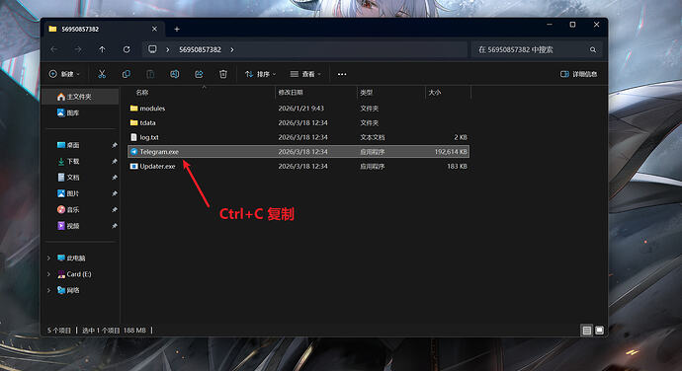The image size is (682, 371).
Task: Open 主文件夹 Home in sidebar
Action: [x=80, y=97]
